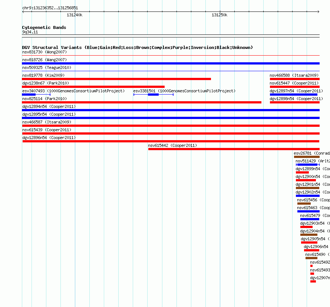Click the 131250k ruler tick label
Screen dimensions: 330x307
tap(220, 15)
